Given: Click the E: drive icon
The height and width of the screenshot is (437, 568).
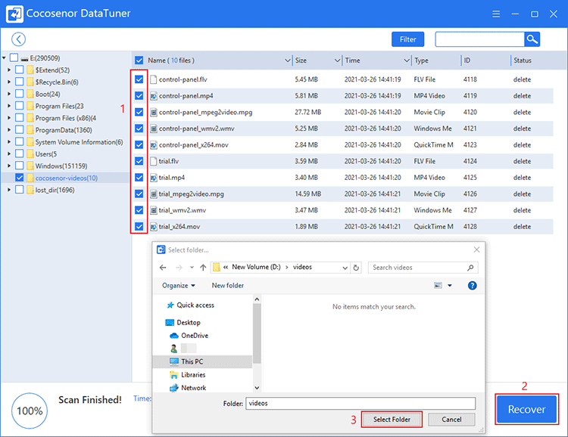Looking at the screenshot, I should 25,58.
